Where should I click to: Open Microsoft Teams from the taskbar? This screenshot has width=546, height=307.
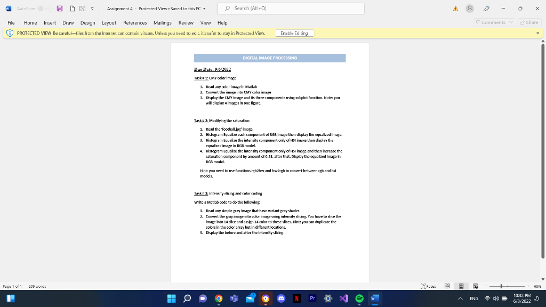point(234,298)
